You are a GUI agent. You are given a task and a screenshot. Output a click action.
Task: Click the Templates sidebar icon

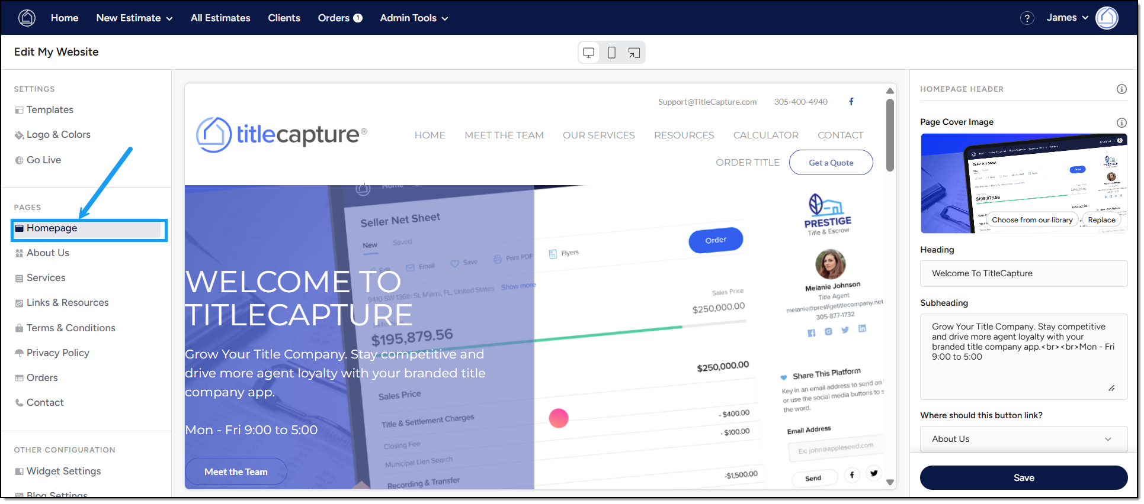[20, 110]
